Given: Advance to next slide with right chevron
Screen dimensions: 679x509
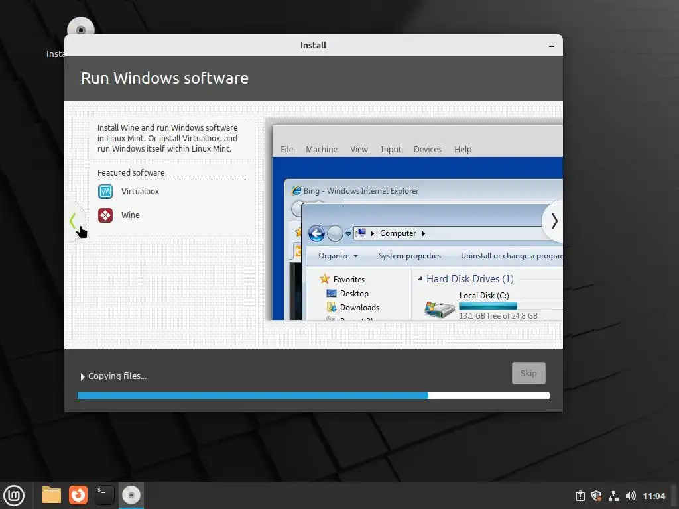Looking at the screenshot, I should (x=554, y=221).
